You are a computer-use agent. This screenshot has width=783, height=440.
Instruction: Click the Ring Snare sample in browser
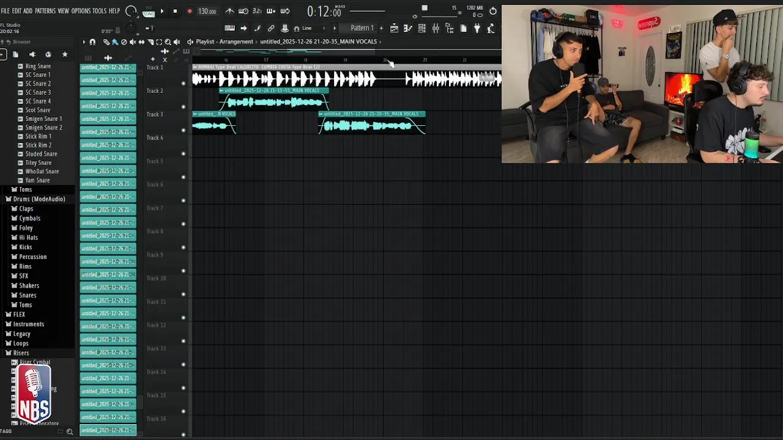(38, 66)
